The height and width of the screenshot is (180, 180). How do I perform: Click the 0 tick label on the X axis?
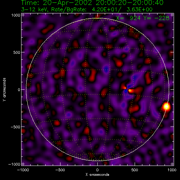pos(97,170)
